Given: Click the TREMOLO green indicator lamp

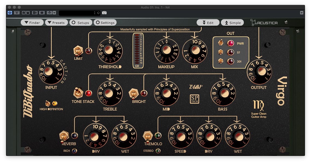Looking at the screenshot, I should [x=158, y=136].
